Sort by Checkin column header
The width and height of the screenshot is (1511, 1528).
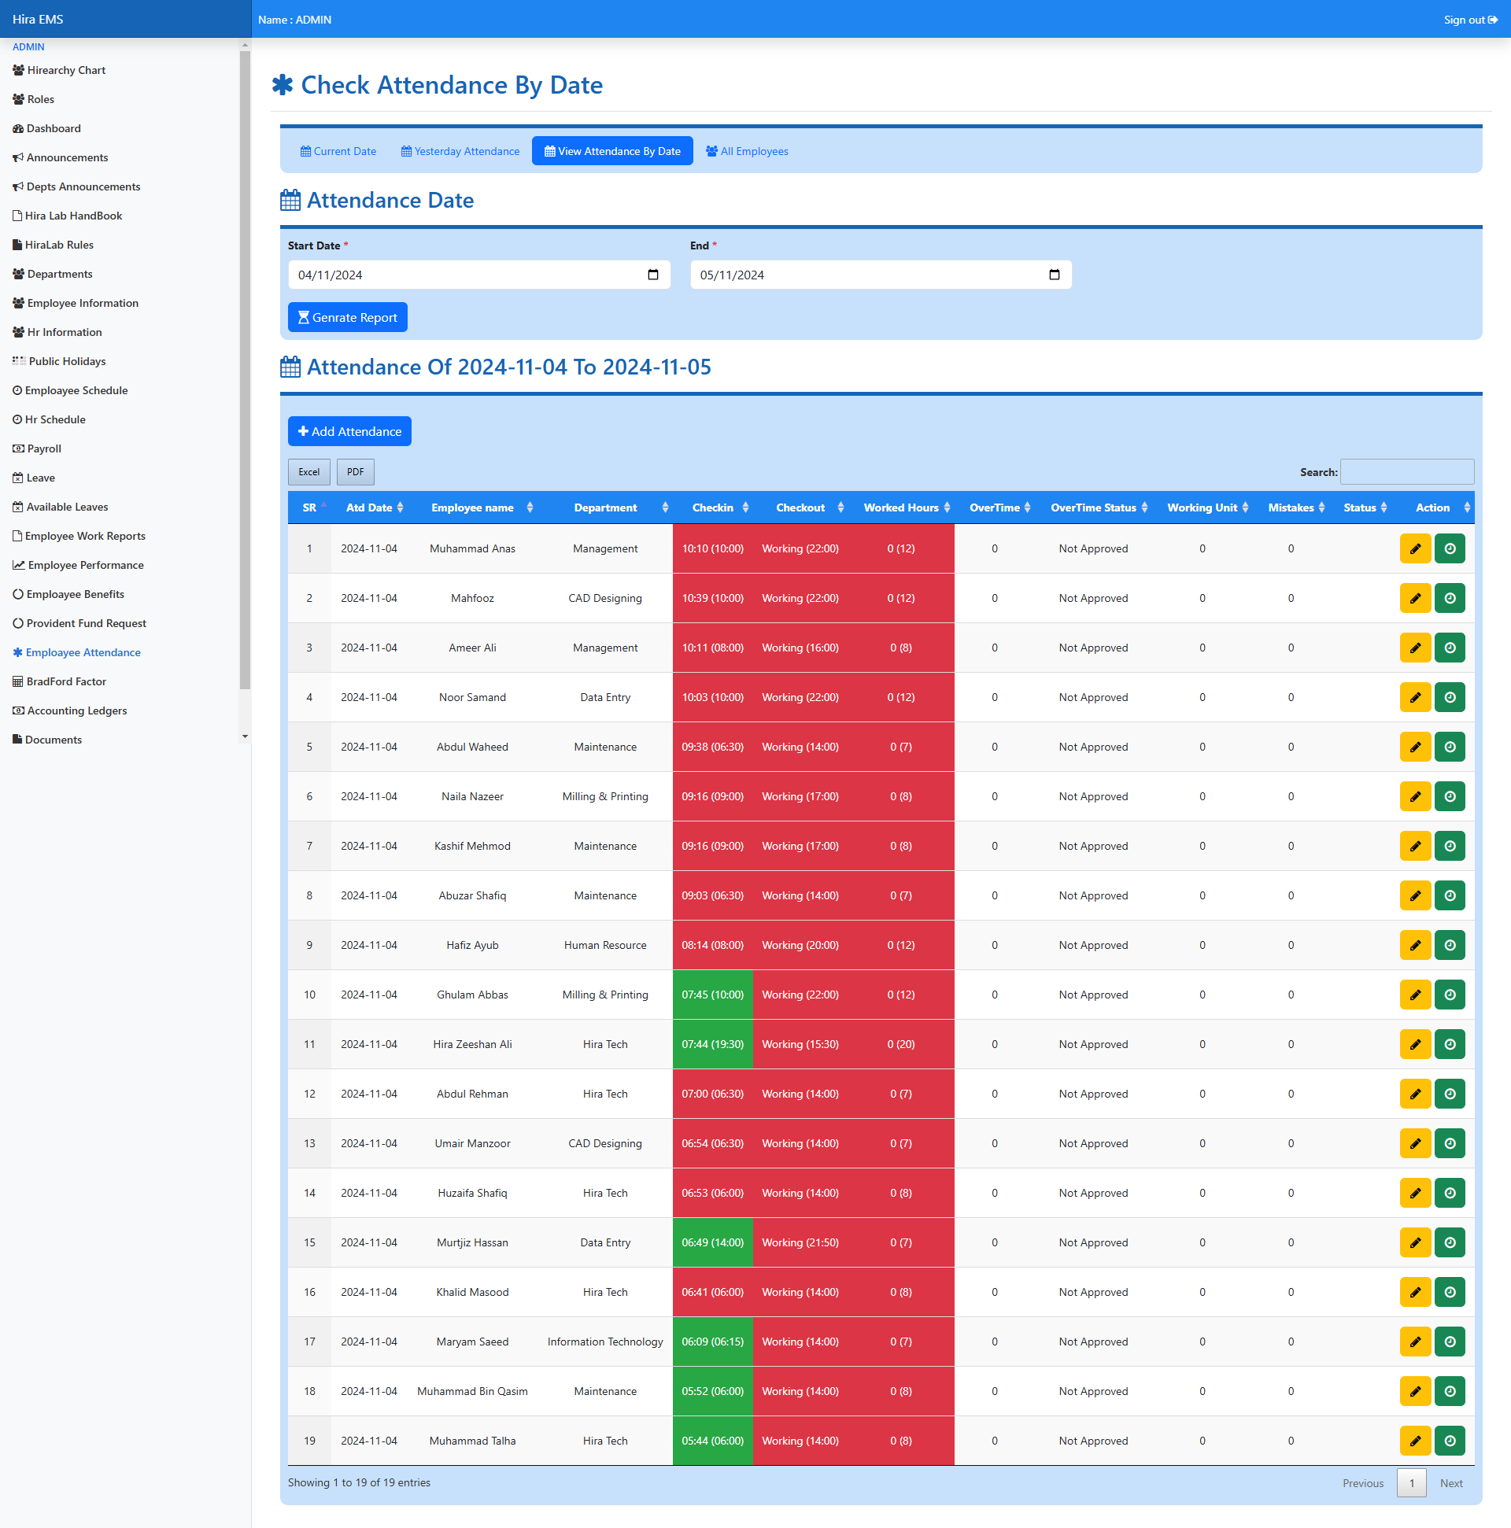(713, 507)
